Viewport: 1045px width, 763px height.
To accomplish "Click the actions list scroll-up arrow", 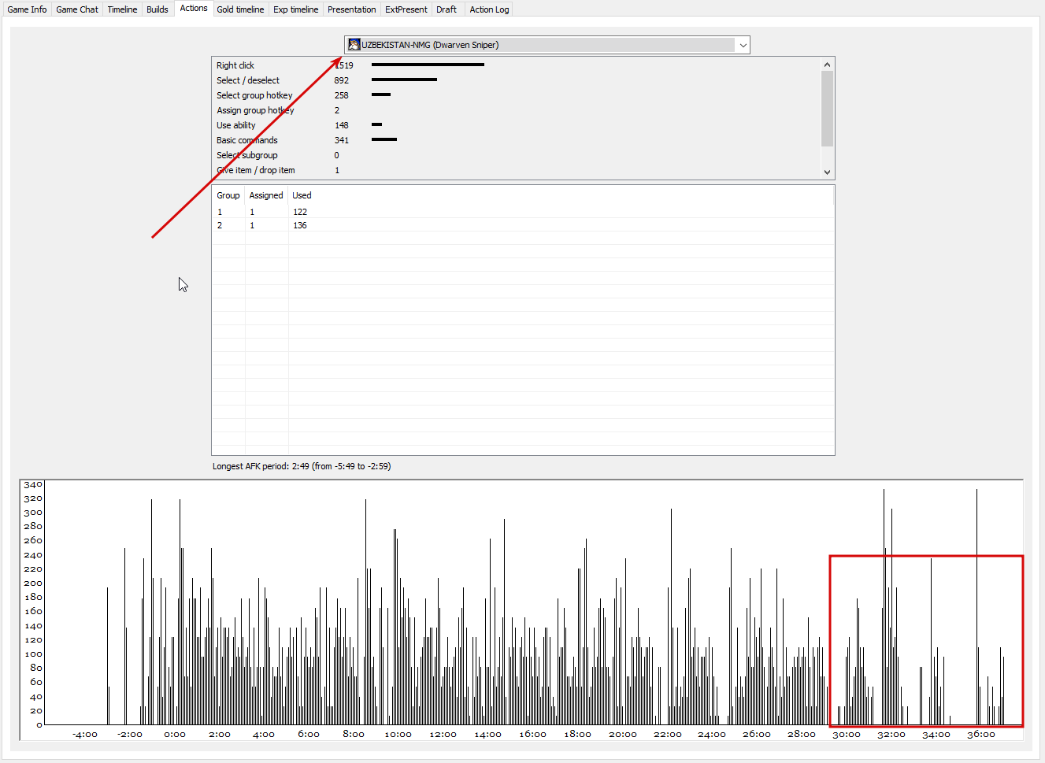I will (827, 65).
